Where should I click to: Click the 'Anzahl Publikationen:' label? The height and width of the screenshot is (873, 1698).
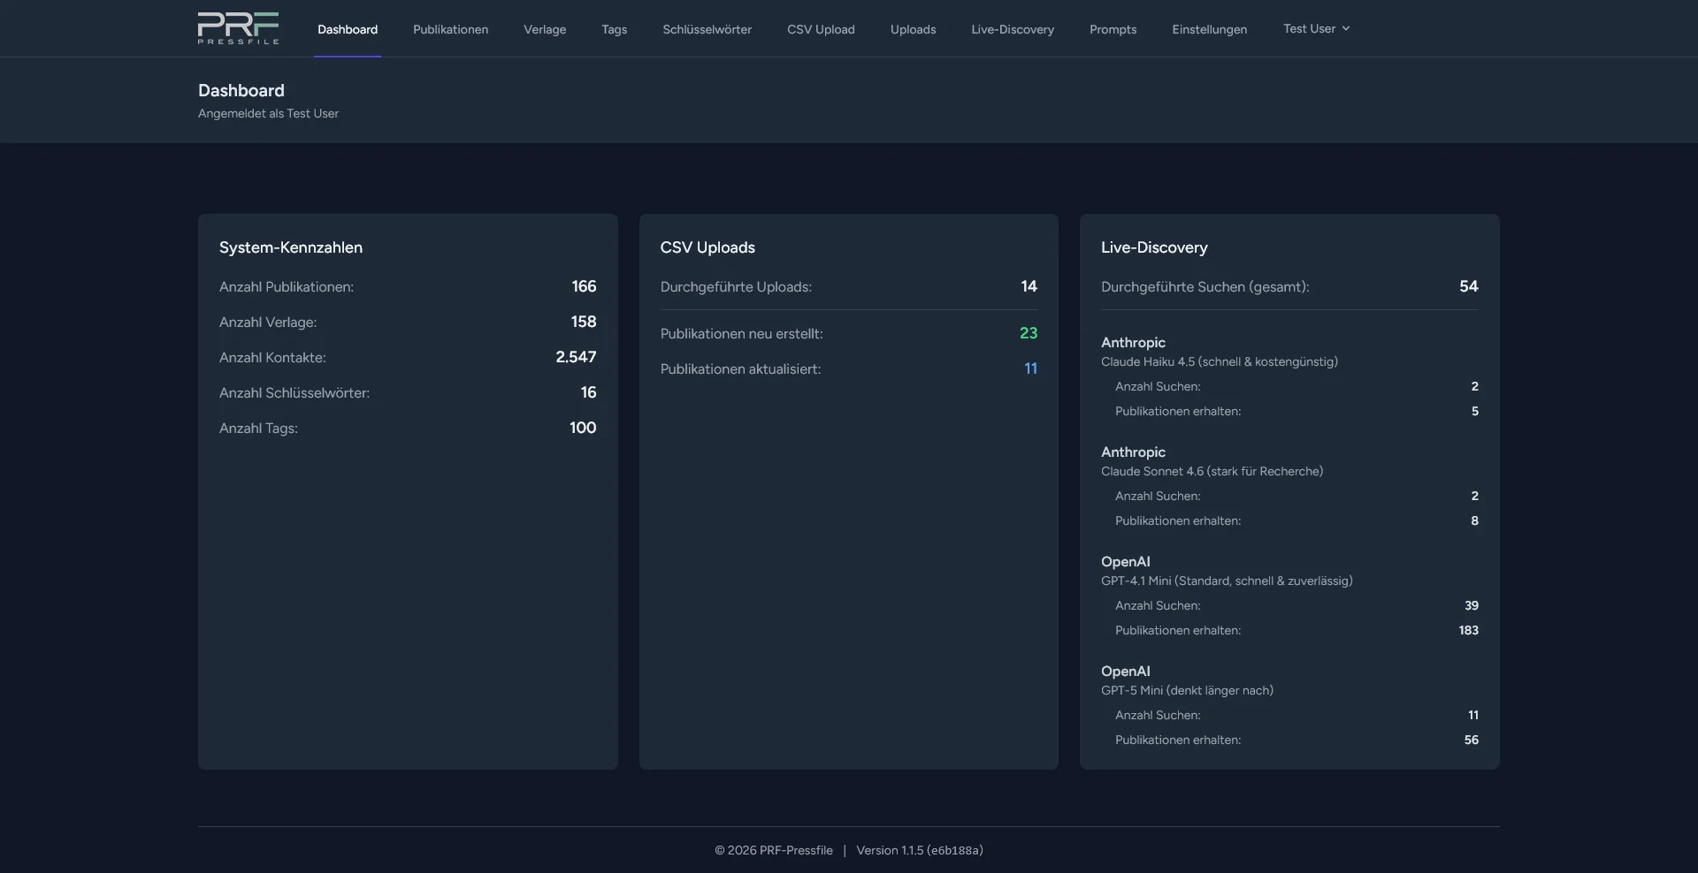point(287,287)
